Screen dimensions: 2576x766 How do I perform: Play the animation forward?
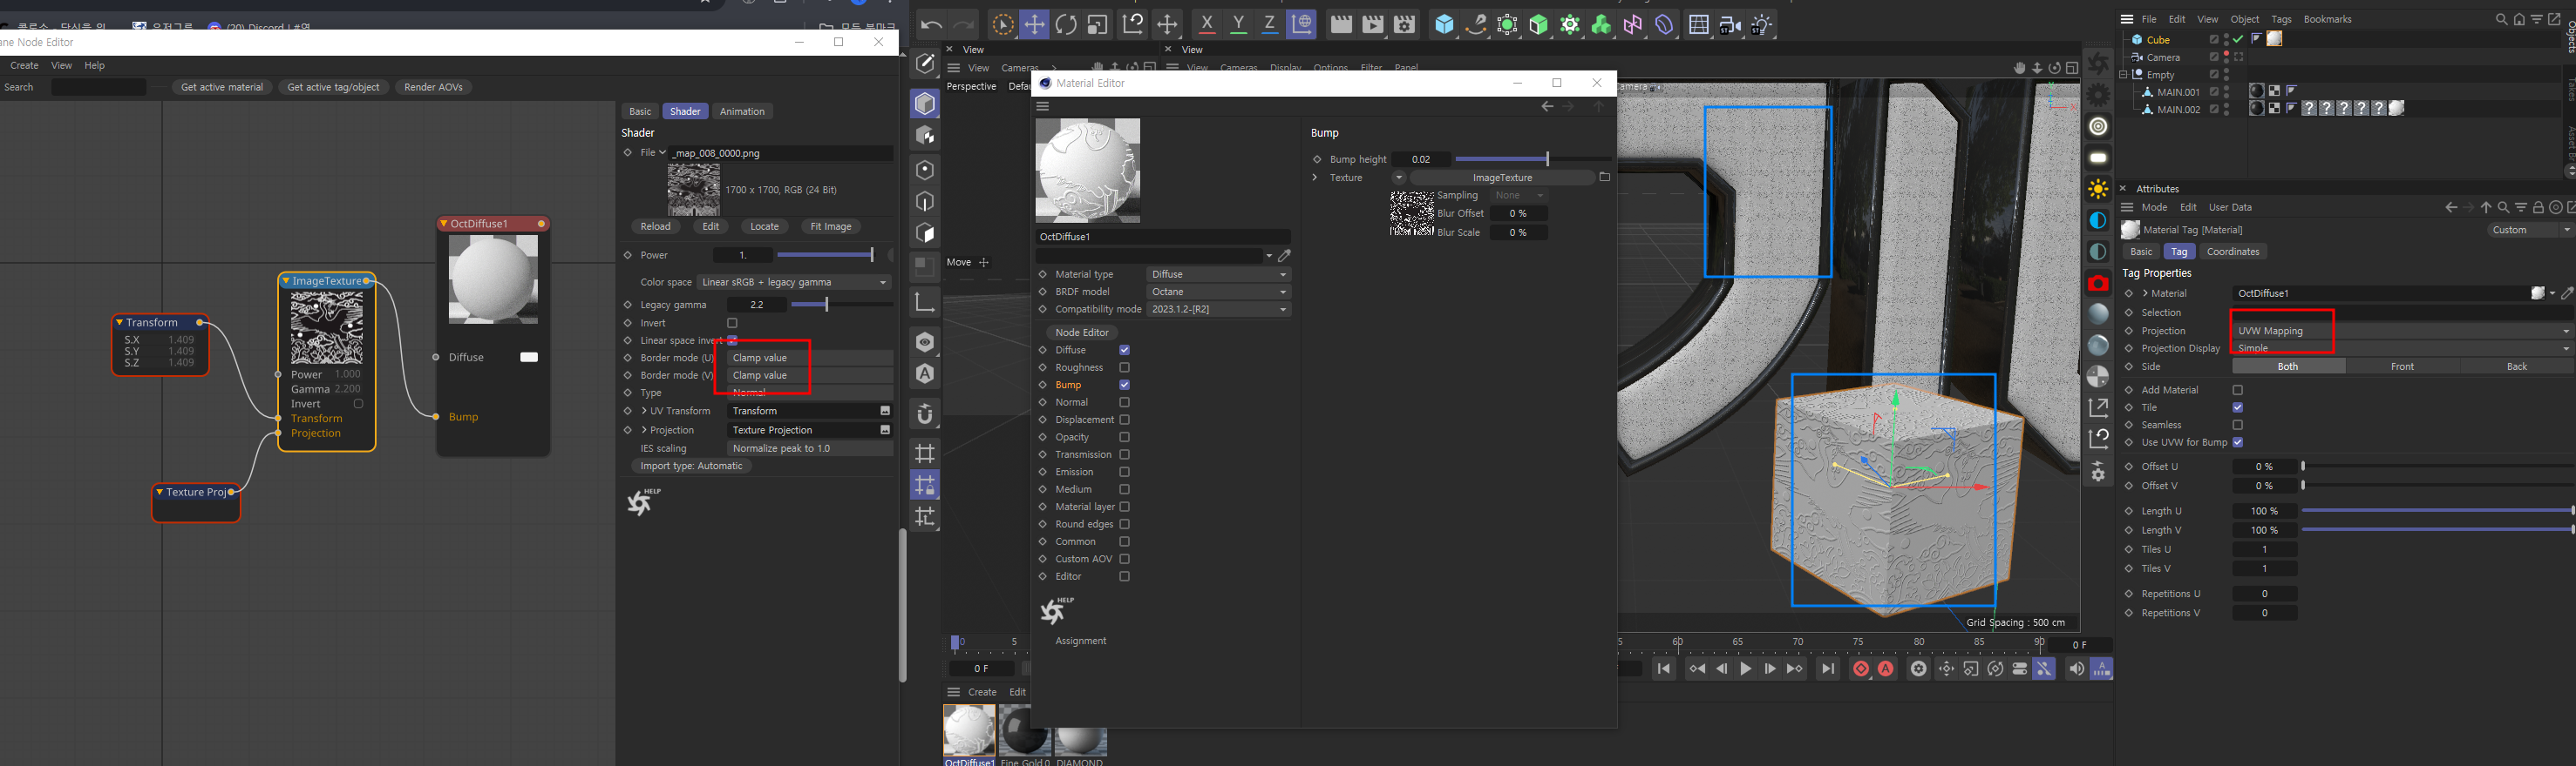(x=1745, y=669)
